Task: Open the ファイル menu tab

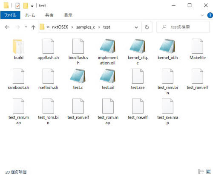Action: coord(10,15)
